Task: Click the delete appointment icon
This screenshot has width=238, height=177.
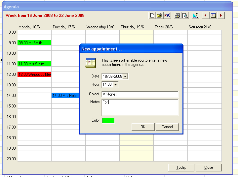Action: point(167,15)
